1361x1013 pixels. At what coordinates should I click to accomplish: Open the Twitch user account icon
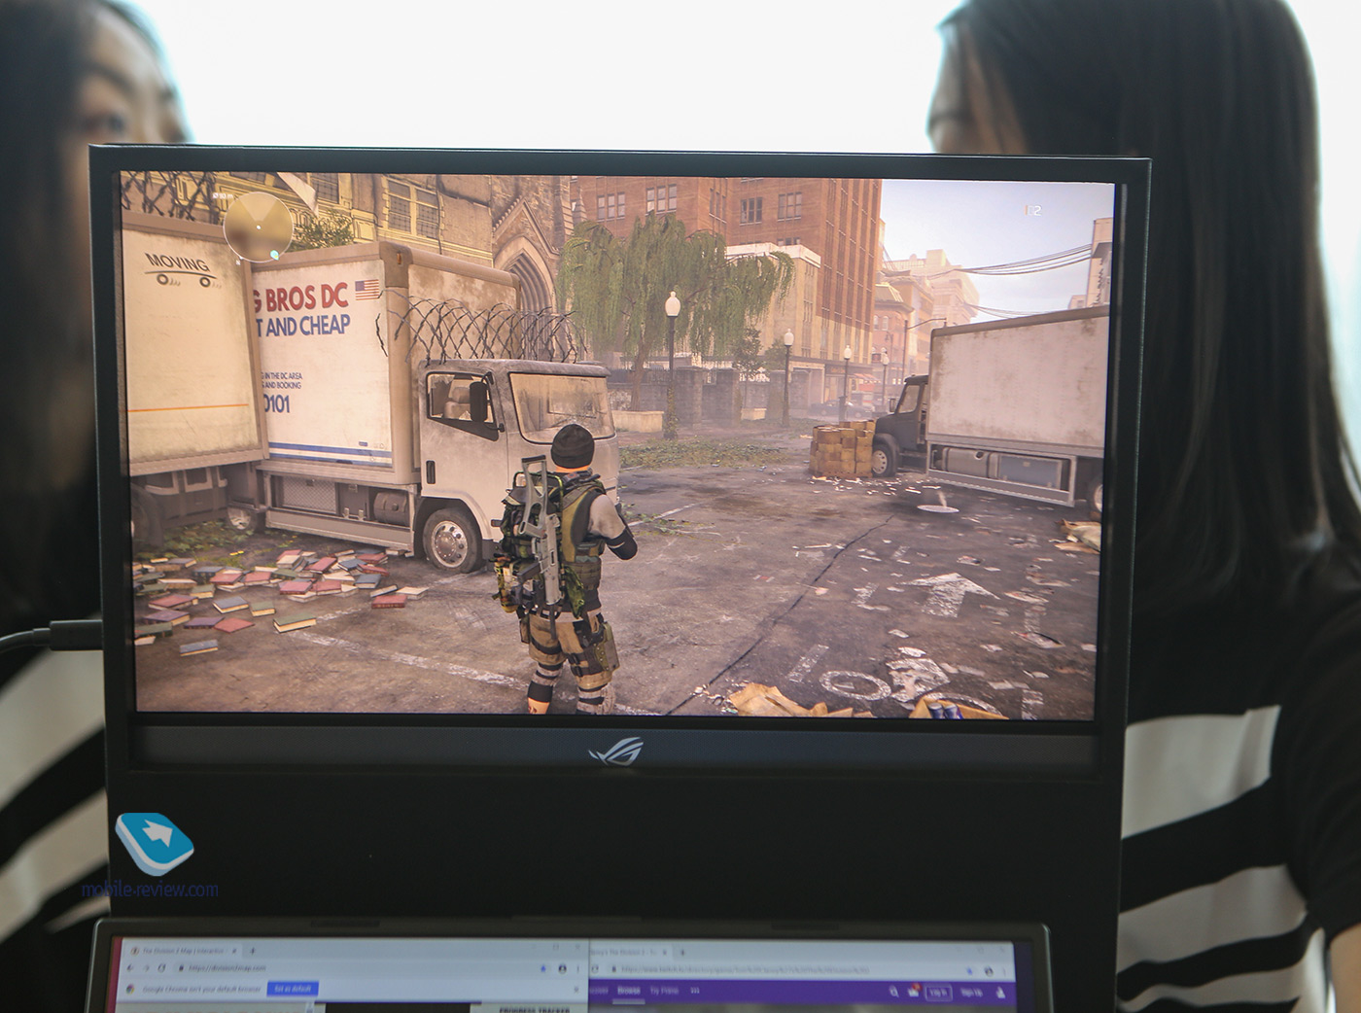click(1000, 993)
